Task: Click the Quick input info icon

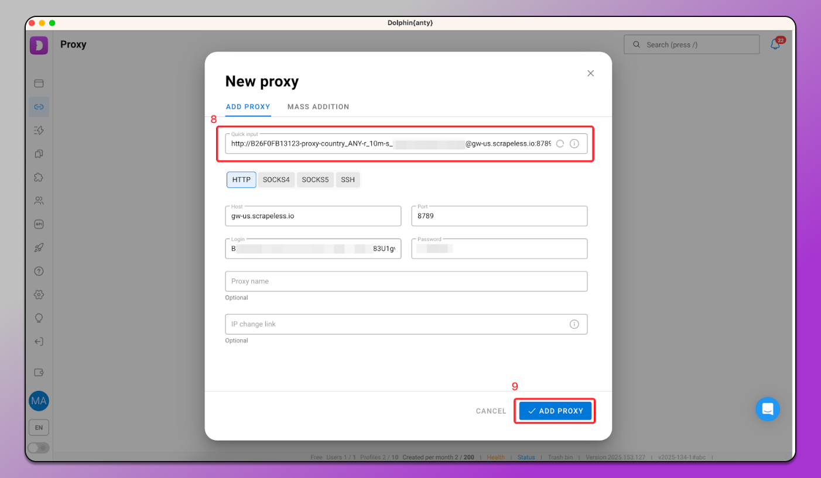Action: click(x=574, y=143)
